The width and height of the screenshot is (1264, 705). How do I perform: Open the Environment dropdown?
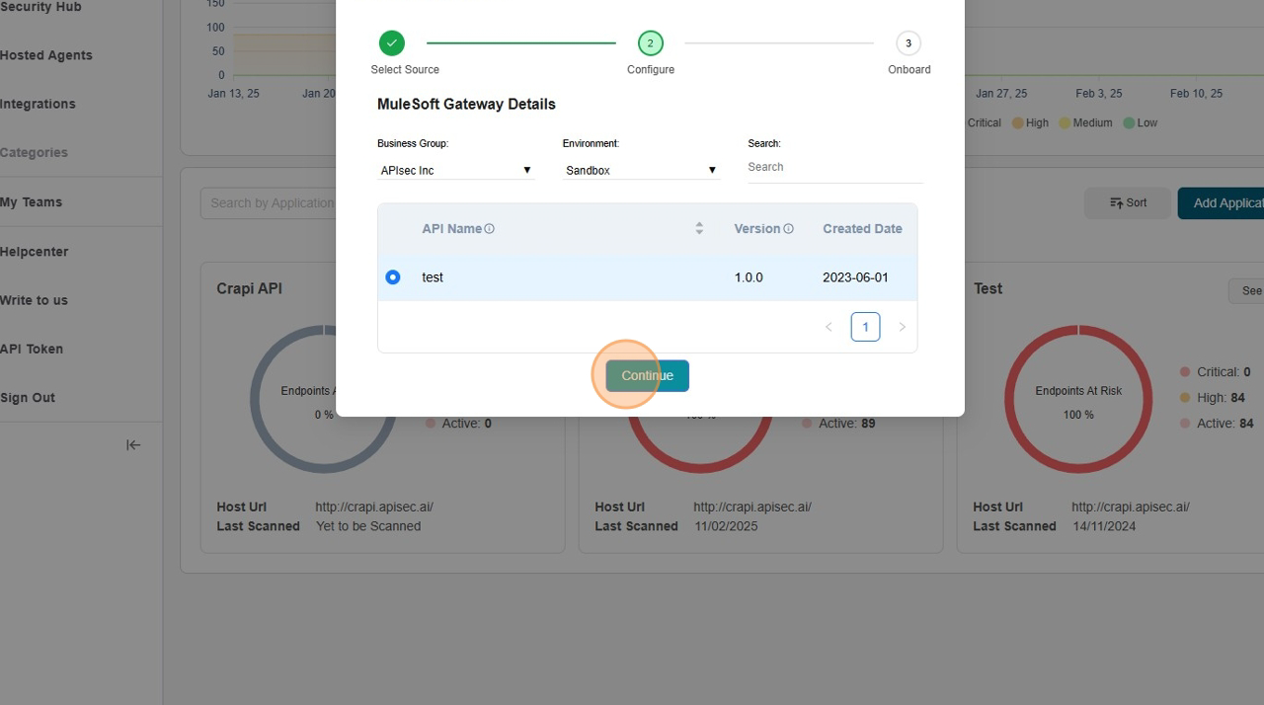pos(641,171)
